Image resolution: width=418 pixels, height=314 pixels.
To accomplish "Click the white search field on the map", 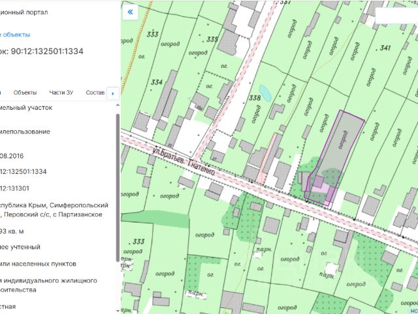I will (396, 16).
